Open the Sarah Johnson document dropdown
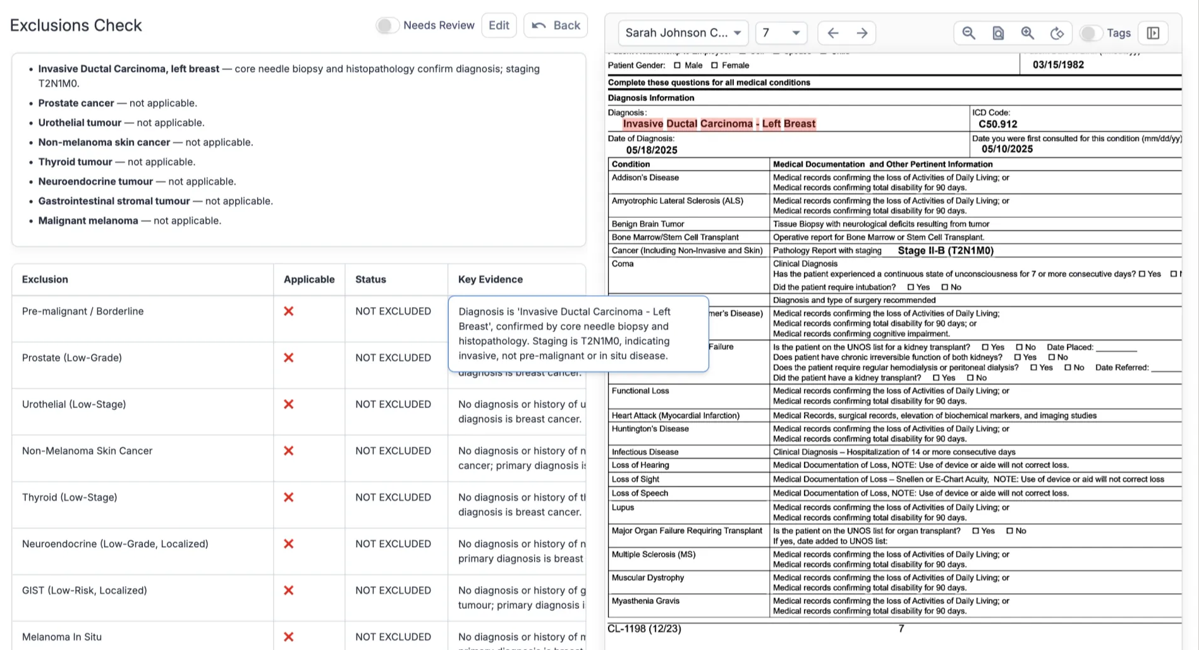This screenshot has height=650, width=1199. click(683, 33)
